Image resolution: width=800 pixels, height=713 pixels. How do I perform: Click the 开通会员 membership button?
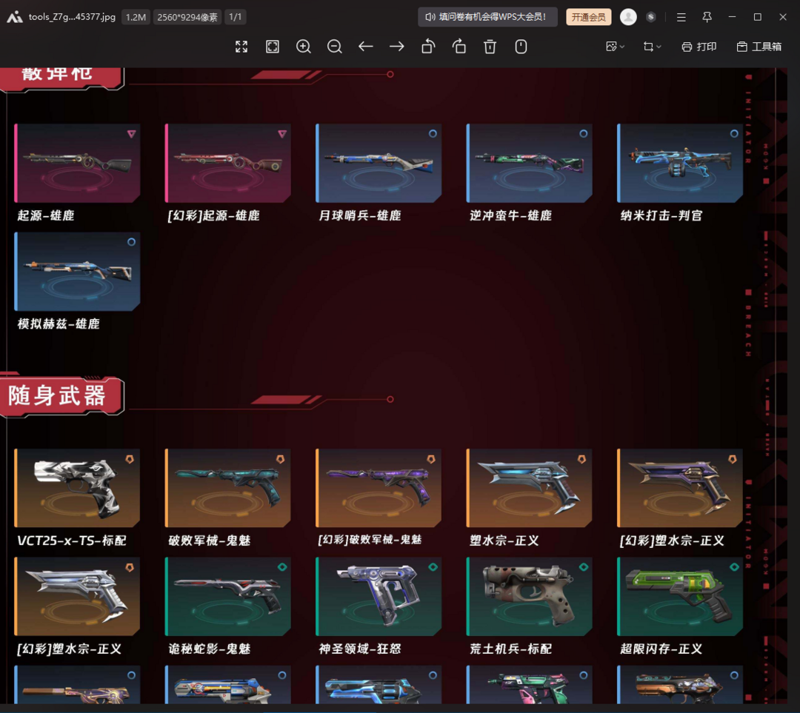click(589, 17)
